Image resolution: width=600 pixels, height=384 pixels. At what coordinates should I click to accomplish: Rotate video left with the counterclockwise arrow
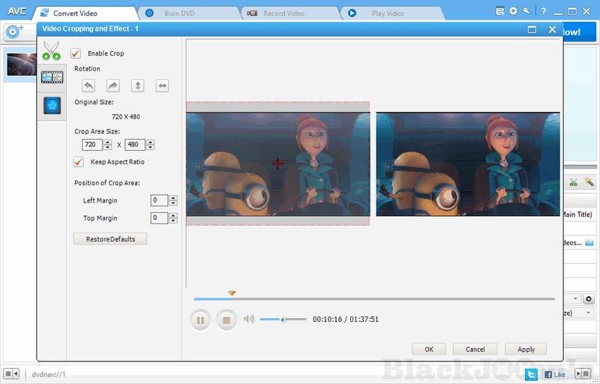(88, 86)
